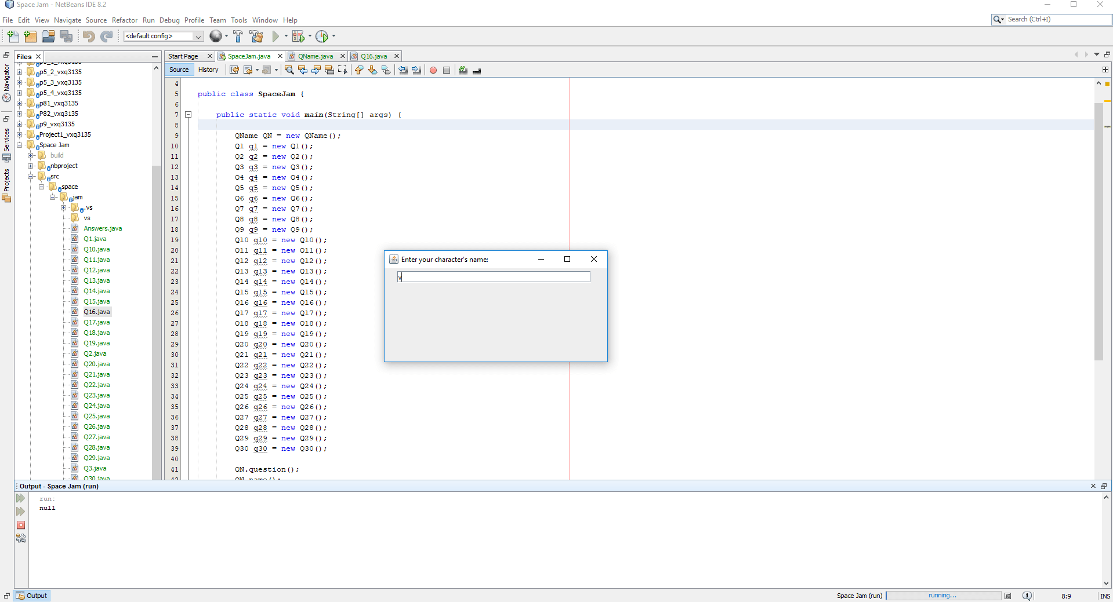Open the Navigator side panel button
The height and width of the screenshot is (602, 1113).
pos(7,83)
